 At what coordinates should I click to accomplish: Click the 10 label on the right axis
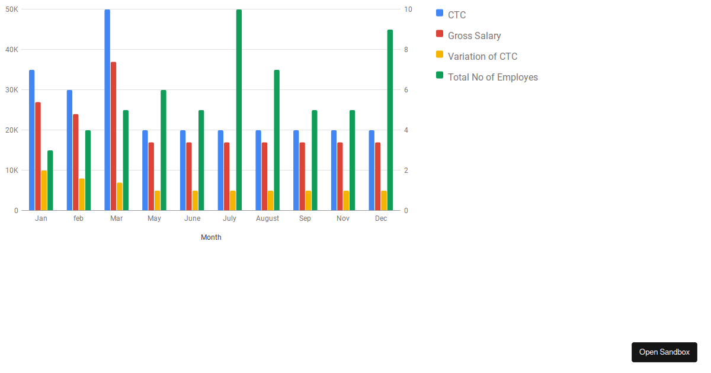tap(409, 9)
